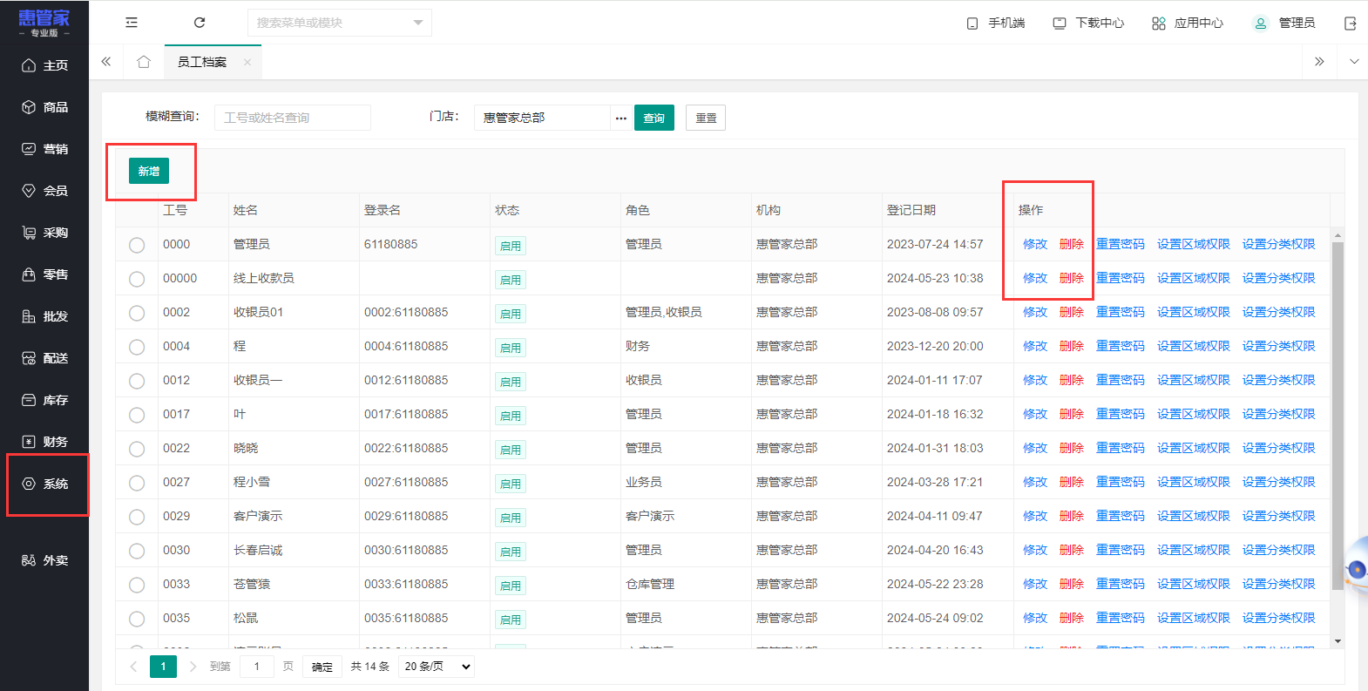Open the 20 条/页 page size dropdown
This screenshot has width=1368, height=691.
tap(437, 667)
